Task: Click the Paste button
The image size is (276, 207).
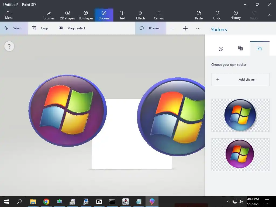Action: pyautogui.click(x=199, y=15)
